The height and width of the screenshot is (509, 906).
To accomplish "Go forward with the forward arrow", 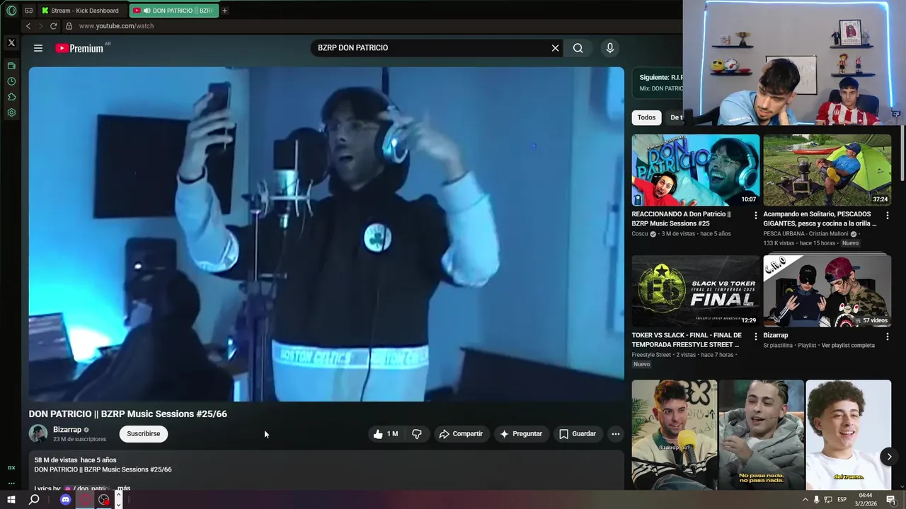I will click(40, 26).
